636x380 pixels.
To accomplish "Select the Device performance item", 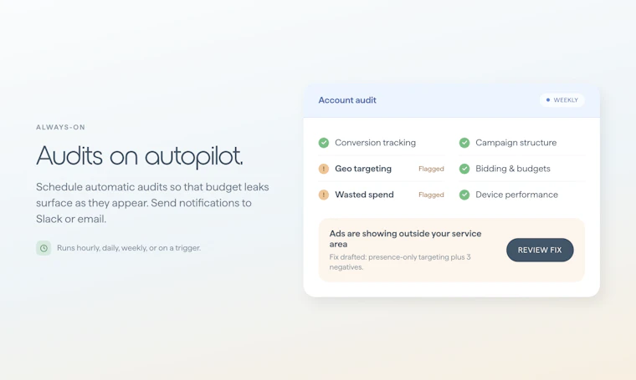I will click(x=522, y=195).
